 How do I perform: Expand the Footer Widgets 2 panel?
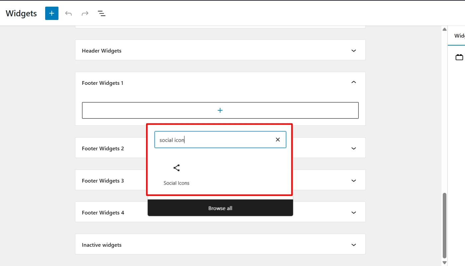click(x=354, y=148)
